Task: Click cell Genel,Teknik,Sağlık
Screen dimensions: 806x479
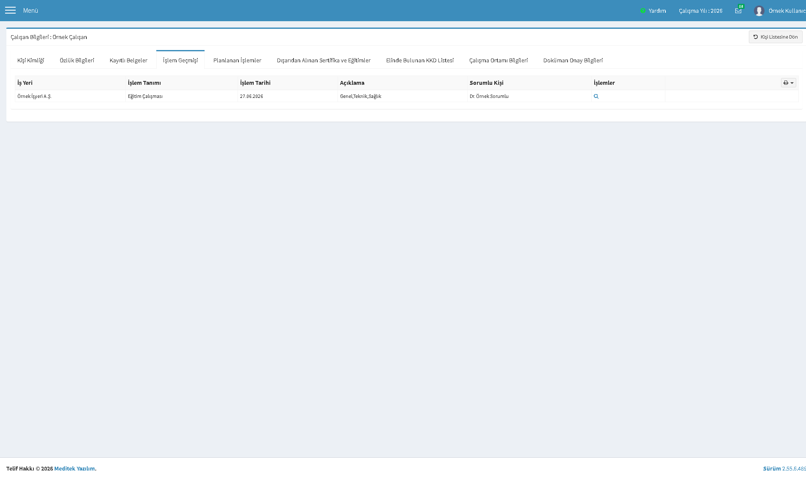Action: [x=403, y=96]
